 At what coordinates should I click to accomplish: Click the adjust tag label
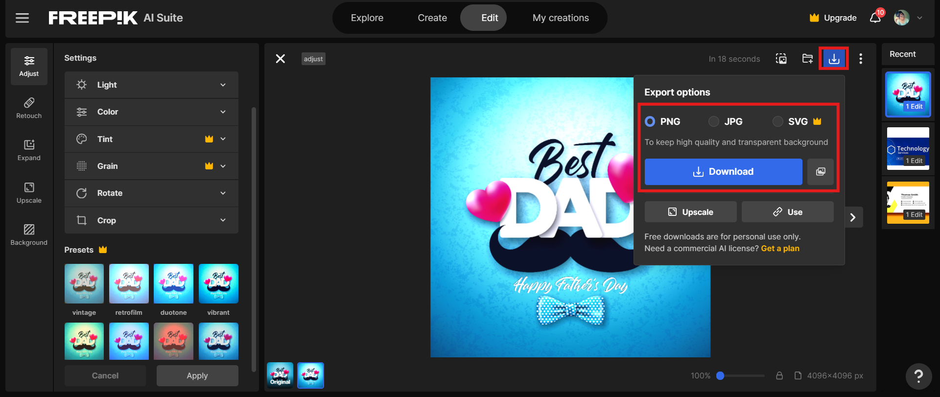(x=313, y=59)
